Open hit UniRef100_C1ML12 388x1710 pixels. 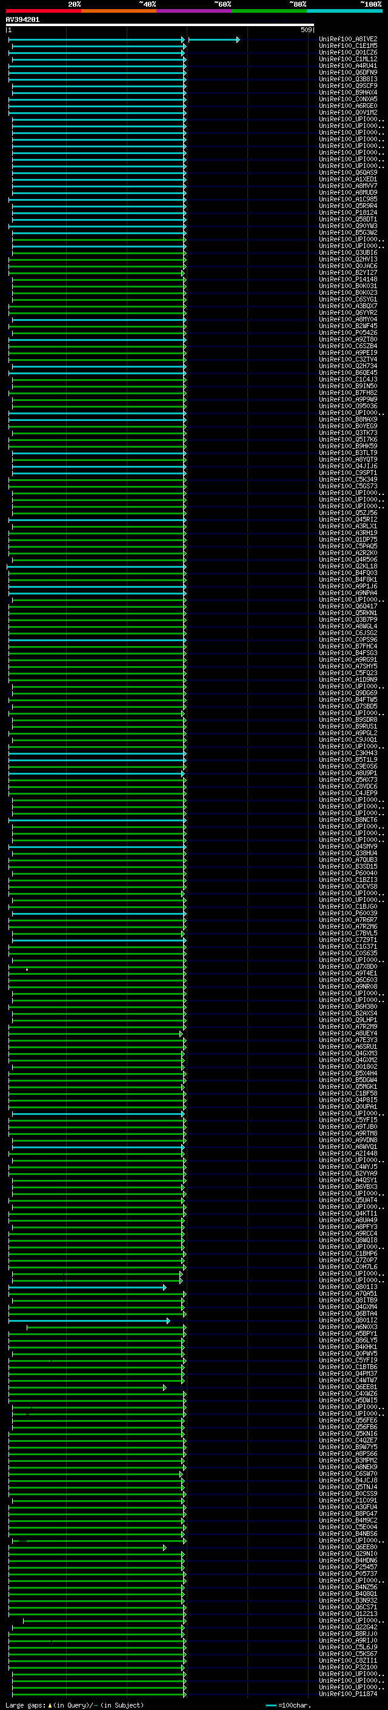[x=348, y=59]
